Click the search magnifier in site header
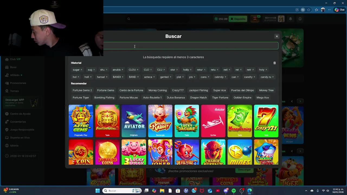Viewport: 347px width, 195px height. 129,19
